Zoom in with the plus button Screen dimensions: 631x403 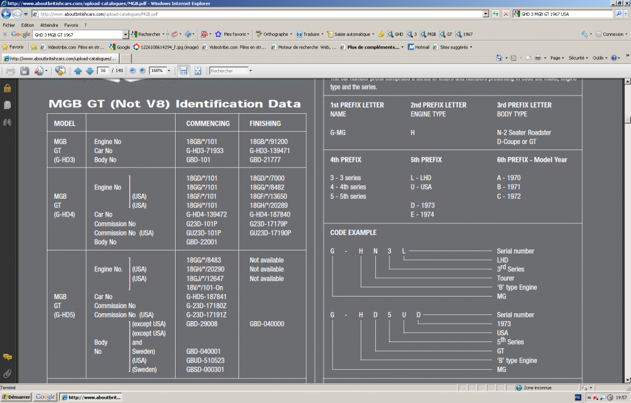pyautogui.click(x=142, y=71)
